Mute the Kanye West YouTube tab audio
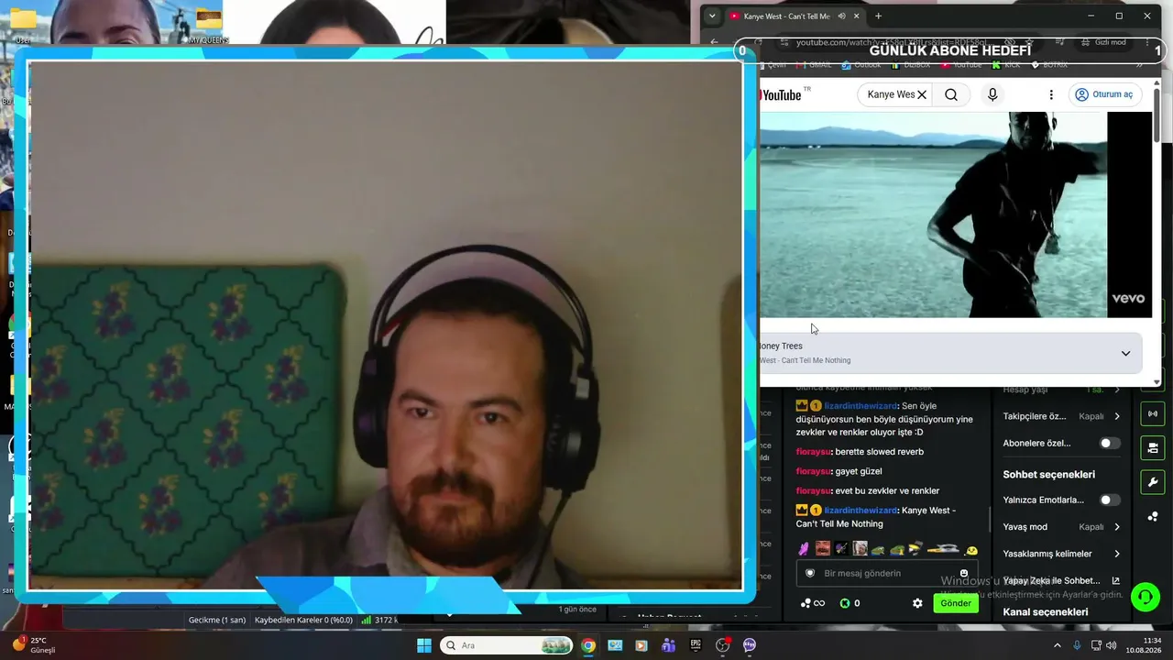Image resolution: width=1173 pixels, height=660 pixels. pyautogui.click(x=841, y=16)
